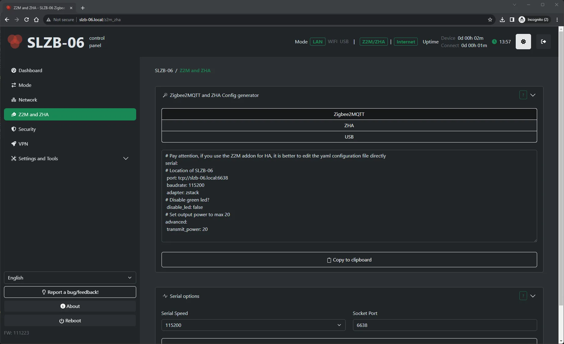Open help for Config generator section
564x344 pixels.
tap(523, 95)
